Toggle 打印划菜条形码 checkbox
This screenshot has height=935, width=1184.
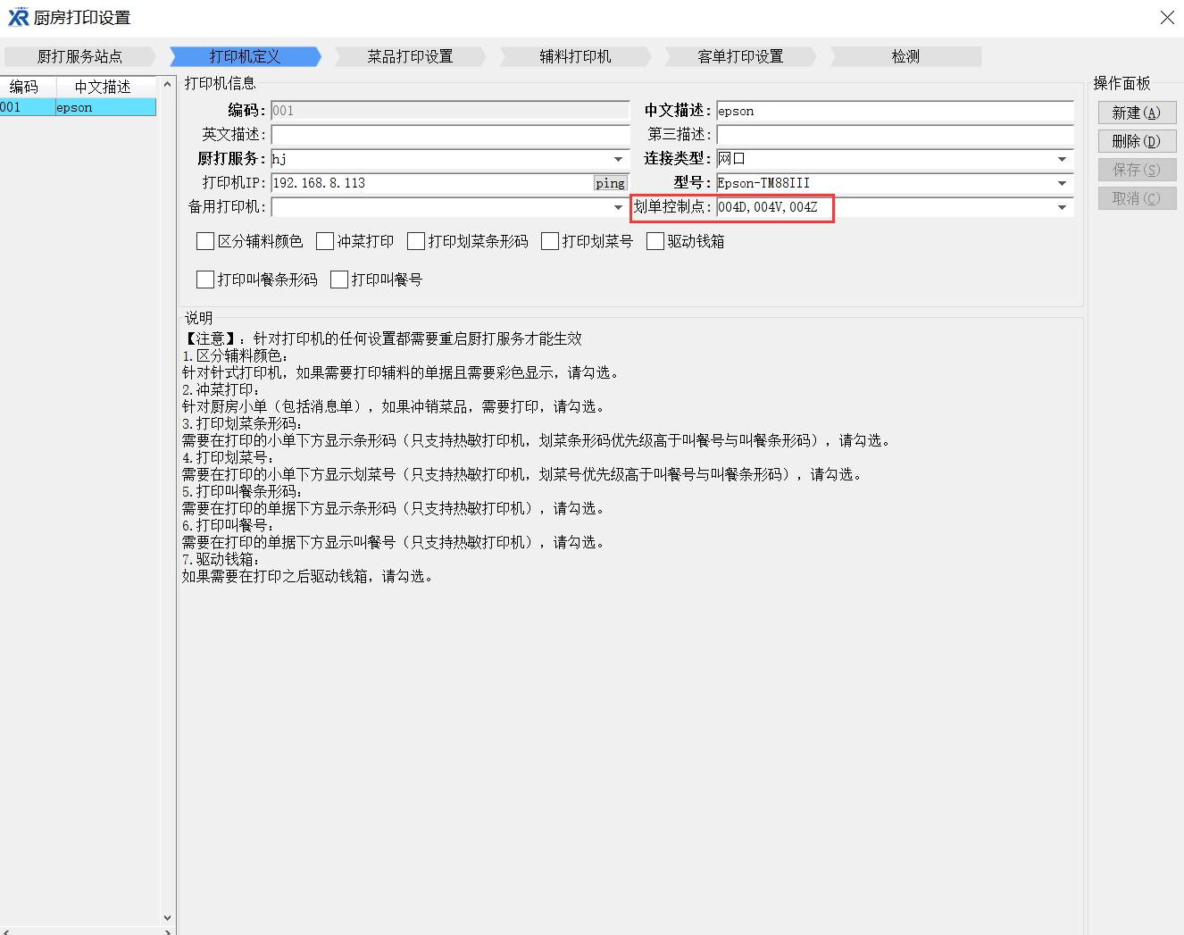coord(416,241)
